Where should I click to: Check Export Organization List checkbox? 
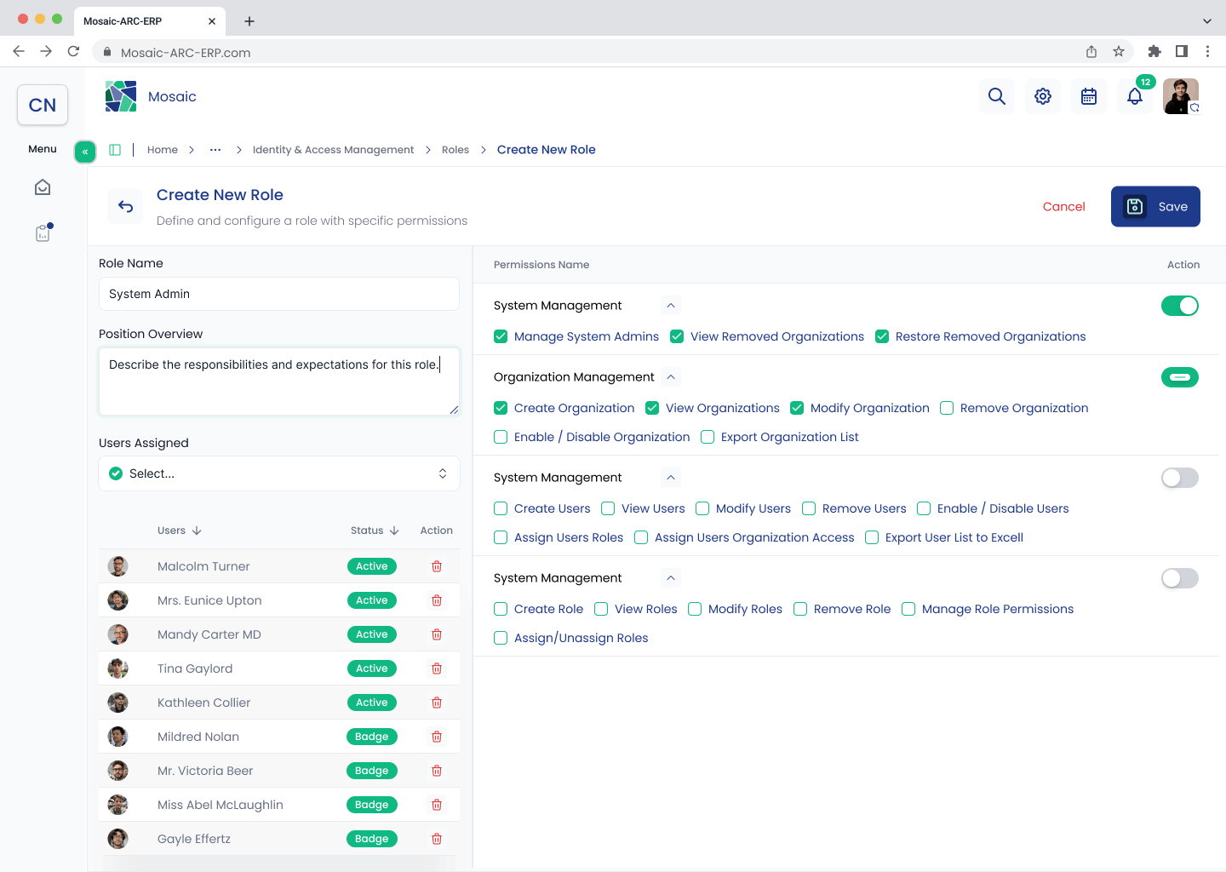708,437
